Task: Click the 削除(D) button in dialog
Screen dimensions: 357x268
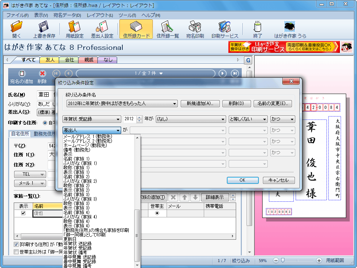Action: [237, 103]
